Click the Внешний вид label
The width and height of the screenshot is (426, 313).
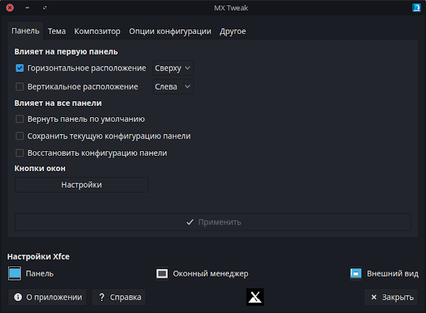393,274
